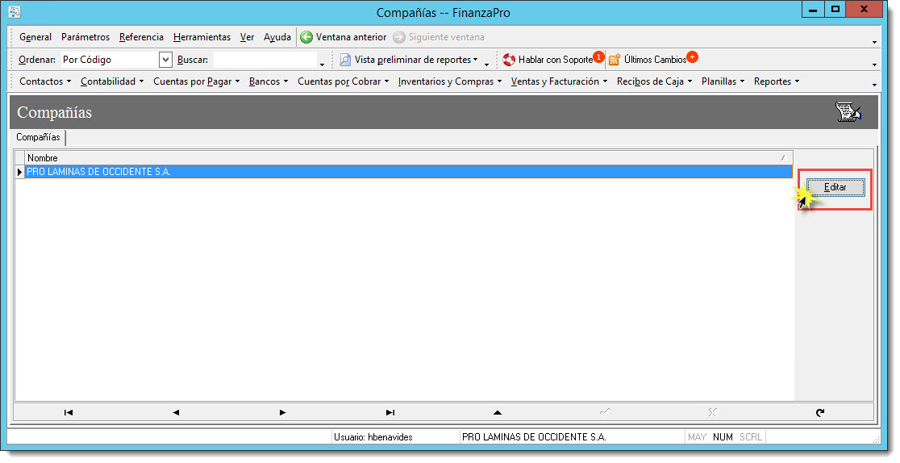
Task: Sort by the Nombre column header
Action: point(409,158)
